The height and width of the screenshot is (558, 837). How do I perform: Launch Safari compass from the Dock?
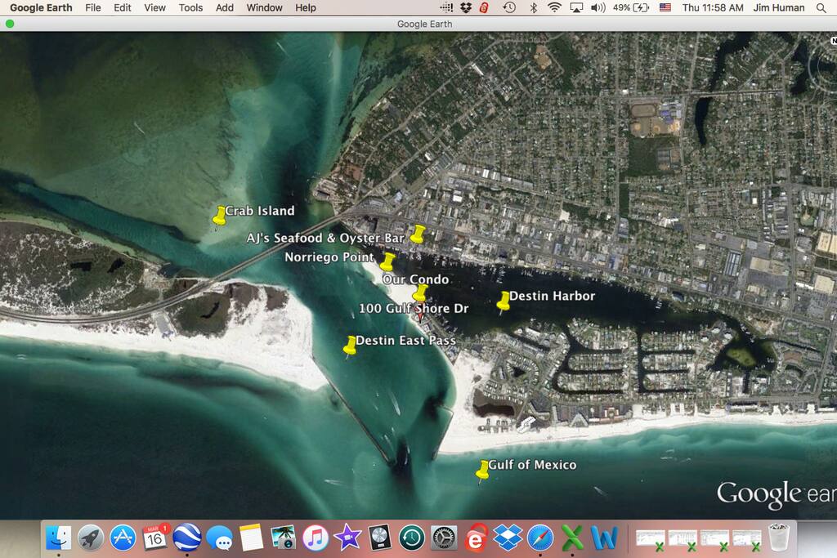click(x=540, y=538)
